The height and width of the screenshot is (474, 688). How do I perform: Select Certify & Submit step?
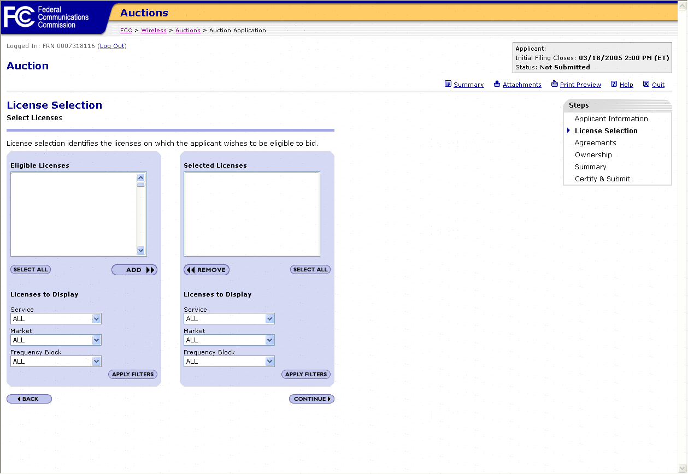602,179
